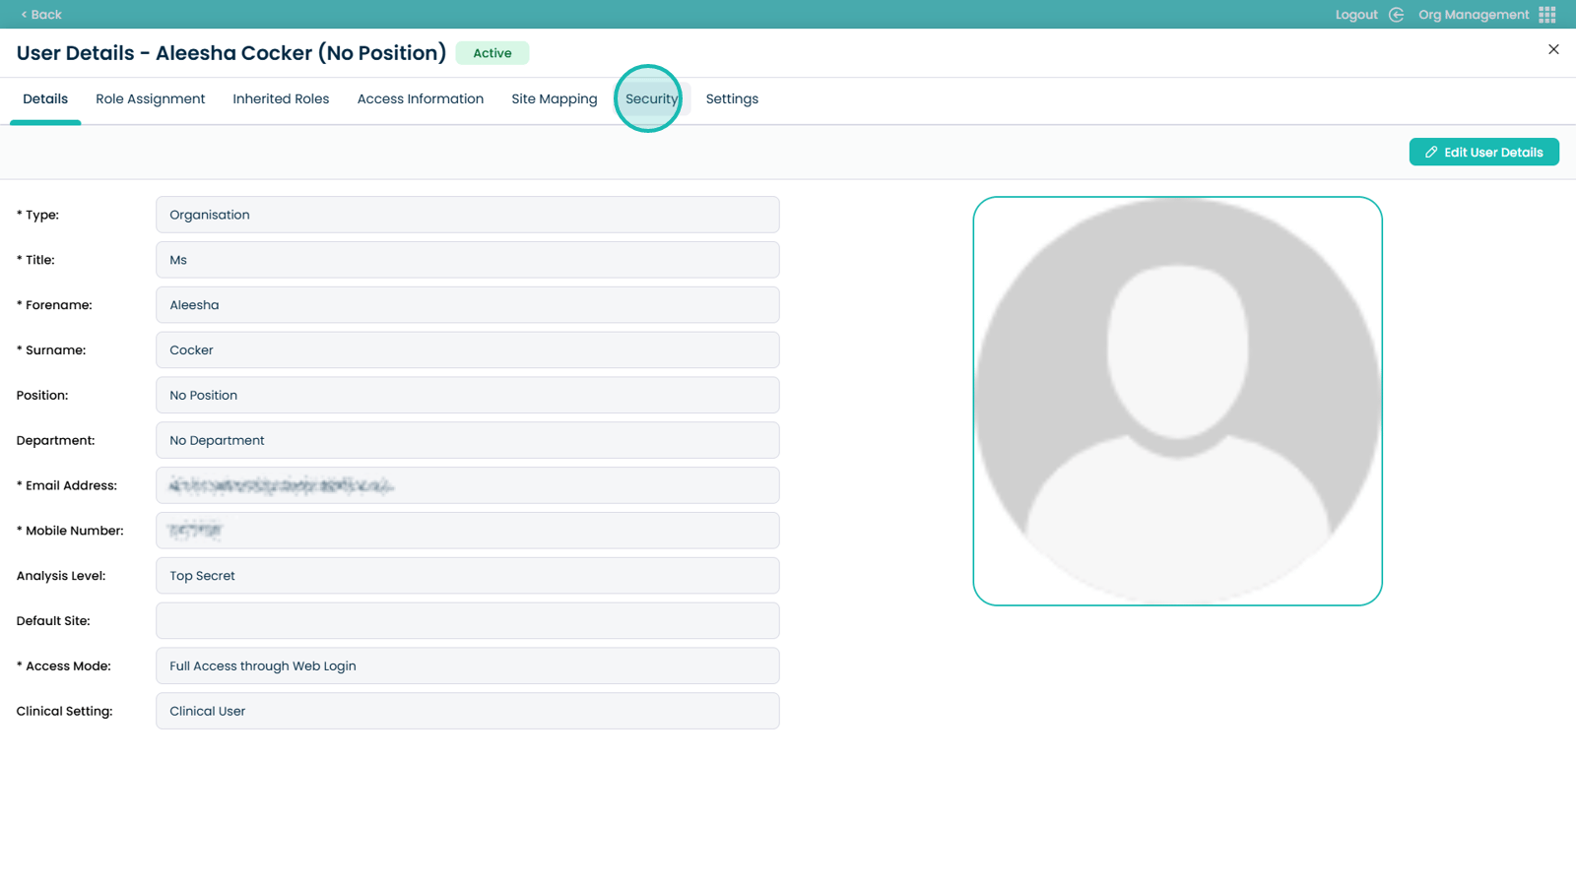Open the Security tab
Image resolution: width=1576 pixels, height=886 pixels.
tap(651, 99)
